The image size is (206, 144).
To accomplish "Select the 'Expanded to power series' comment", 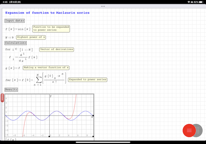I will [88, 79].
